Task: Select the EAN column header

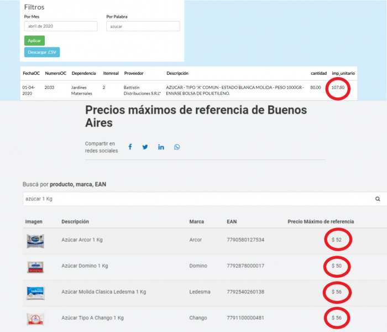Action: coord(232,221)
